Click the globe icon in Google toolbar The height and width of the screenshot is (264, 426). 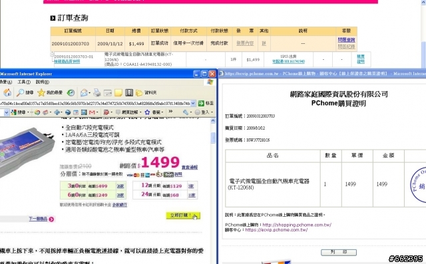[x=68, y=112]
